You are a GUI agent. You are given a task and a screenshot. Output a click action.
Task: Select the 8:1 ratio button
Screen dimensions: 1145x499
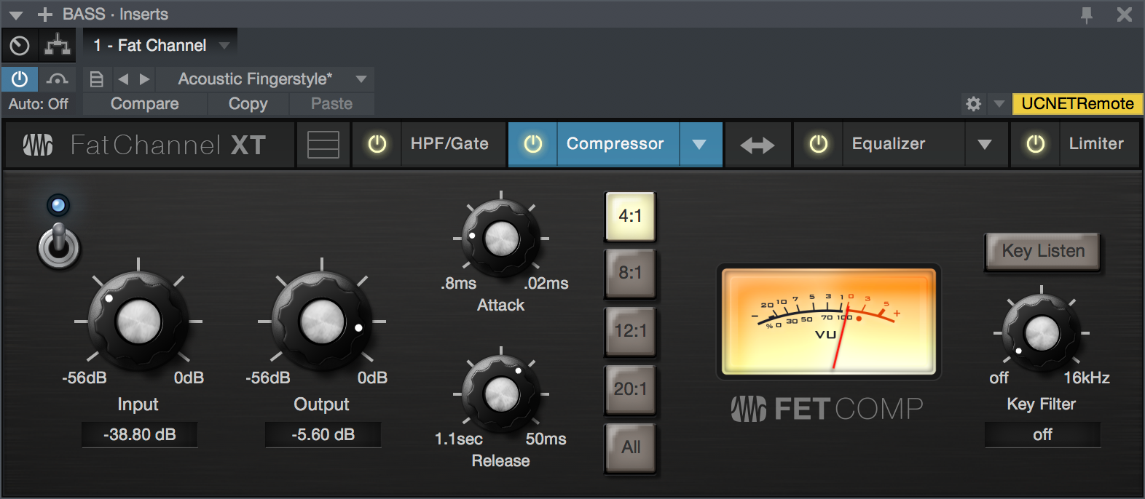[630, 274]
